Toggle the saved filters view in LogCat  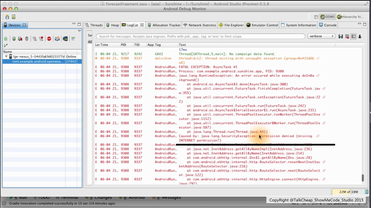[x=353, y=36]
